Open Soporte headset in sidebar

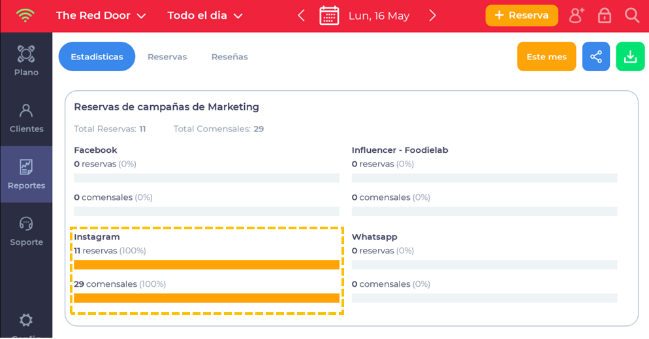(x=26, y=231)
